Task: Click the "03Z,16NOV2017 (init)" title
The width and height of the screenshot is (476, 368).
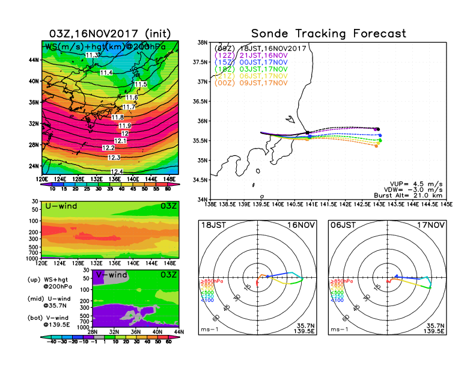Action: (110, 34)
